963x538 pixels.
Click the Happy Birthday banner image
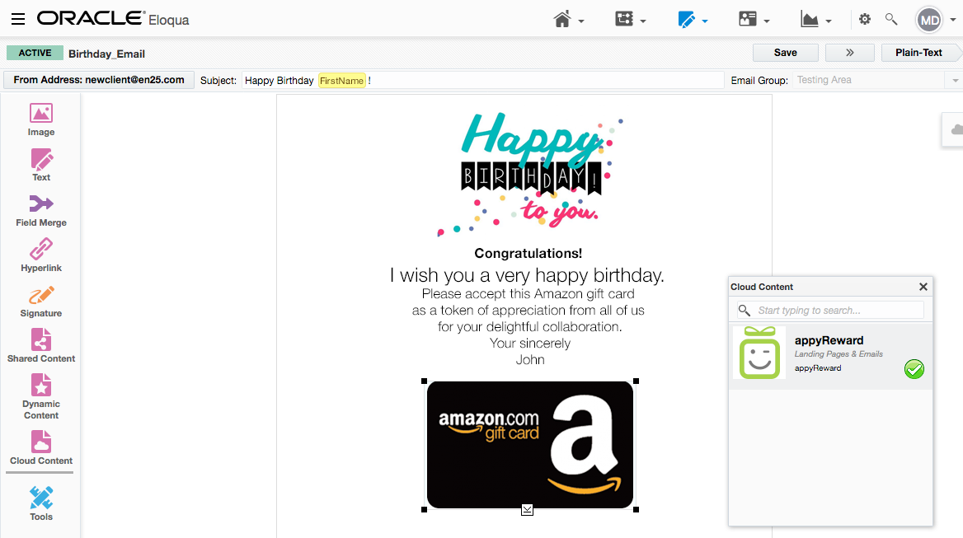point(530,174)
